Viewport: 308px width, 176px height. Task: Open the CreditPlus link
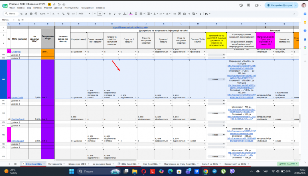(16, 52)
